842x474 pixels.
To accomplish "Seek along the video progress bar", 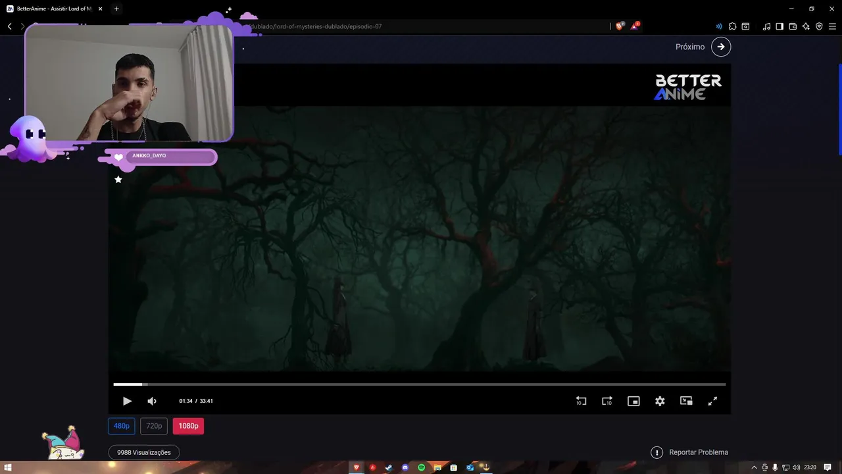I will [x=420, y=384].
